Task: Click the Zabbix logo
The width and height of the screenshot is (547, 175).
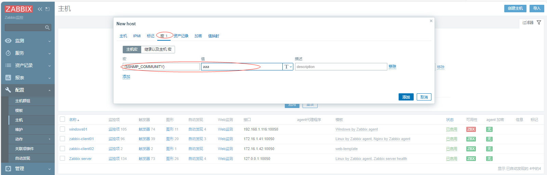Action: coord(19,9)
